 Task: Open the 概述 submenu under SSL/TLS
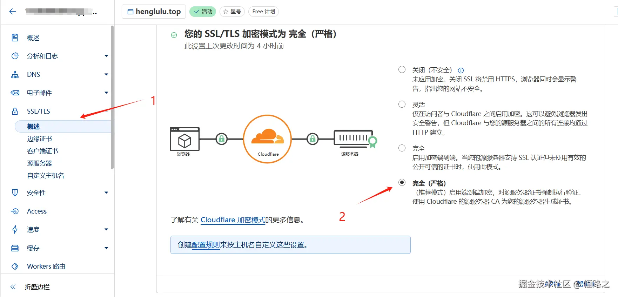tap(63, 126)
